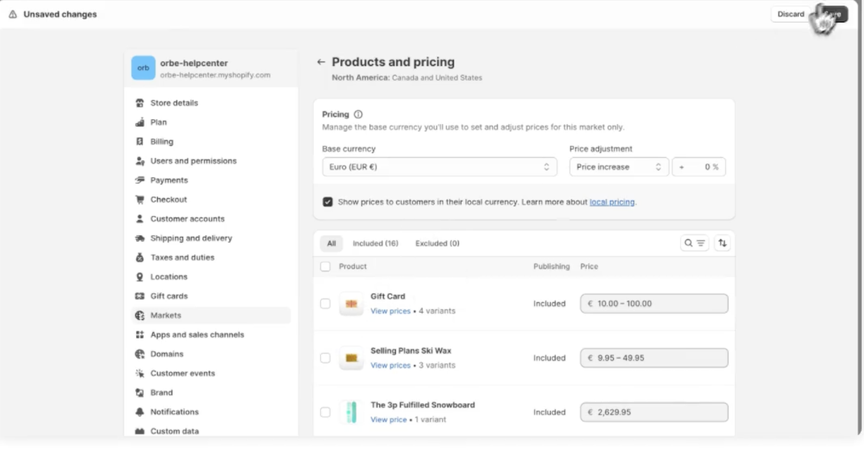Open Taxes and duties settings
864x466 pixels.
(x=182, y=257)
